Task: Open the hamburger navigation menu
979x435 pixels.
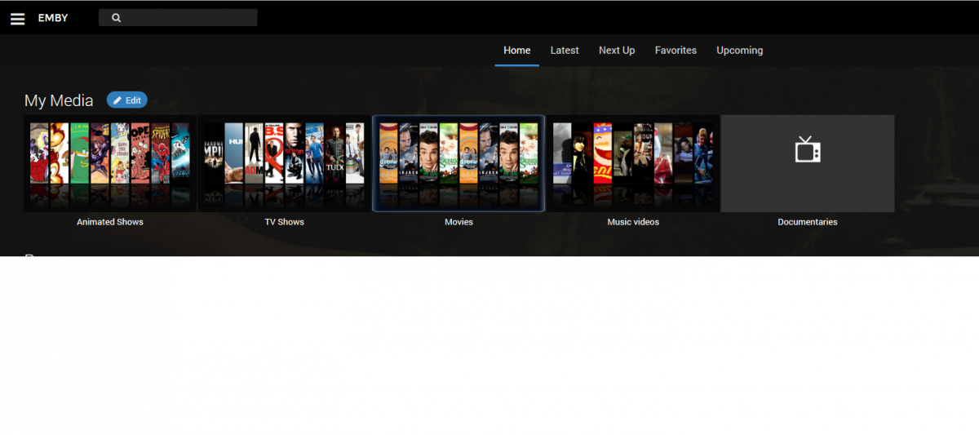Action: tap(18, 18)
